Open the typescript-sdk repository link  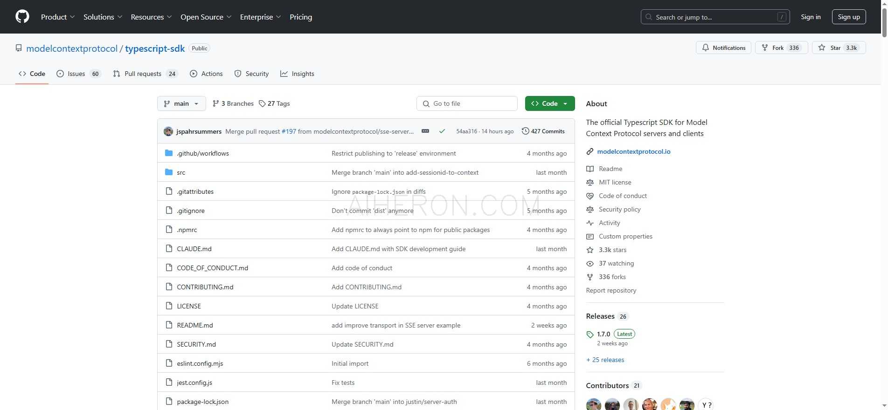point(155,48)
